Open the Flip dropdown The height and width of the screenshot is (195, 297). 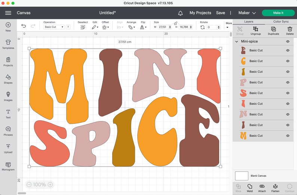pos(143,27)
